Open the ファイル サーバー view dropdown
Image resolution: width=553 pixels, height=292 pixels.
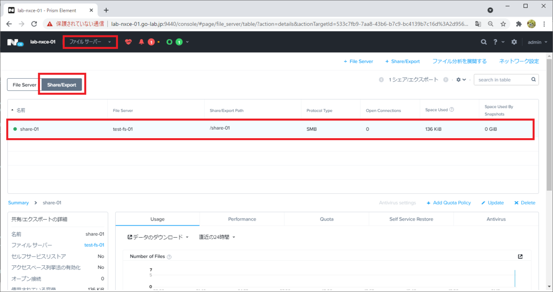click(x=90, y=42)
